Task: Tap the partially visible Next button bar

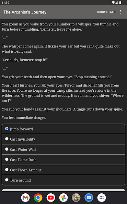Action: [x=63, y=190]
